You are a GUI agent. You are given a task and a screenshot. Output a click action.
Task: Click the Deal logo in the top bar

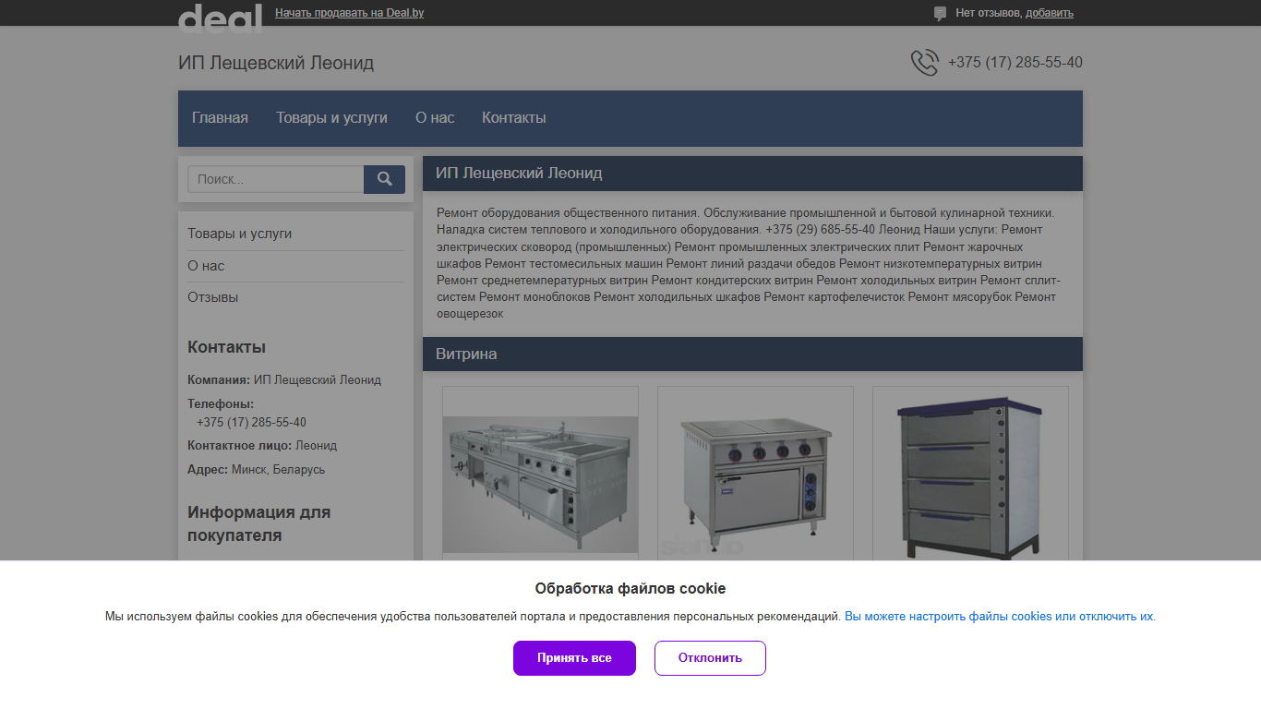(x=220, y=17)
